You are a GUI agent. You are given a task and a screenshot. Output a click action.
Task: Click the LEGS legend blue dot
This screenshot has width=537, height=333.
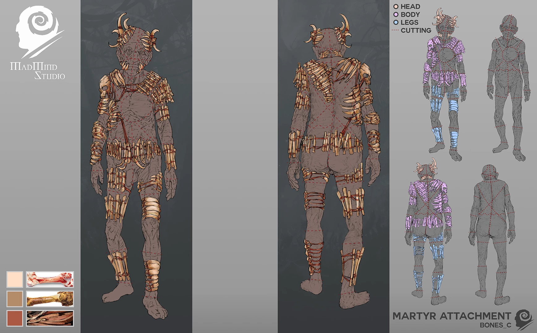tap(395, 23)
